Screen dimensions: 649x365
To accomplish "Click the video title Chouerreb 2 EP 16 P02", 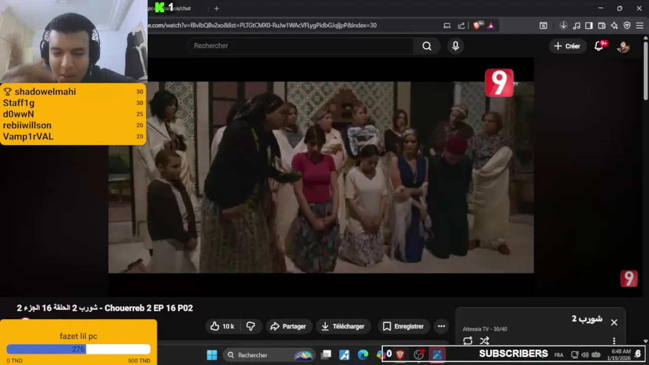I will pyautogui.click(x=105, y=308).
